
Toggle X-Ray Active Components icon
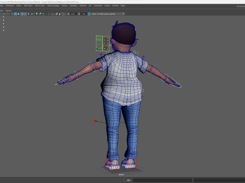click(x=60, y=14)
